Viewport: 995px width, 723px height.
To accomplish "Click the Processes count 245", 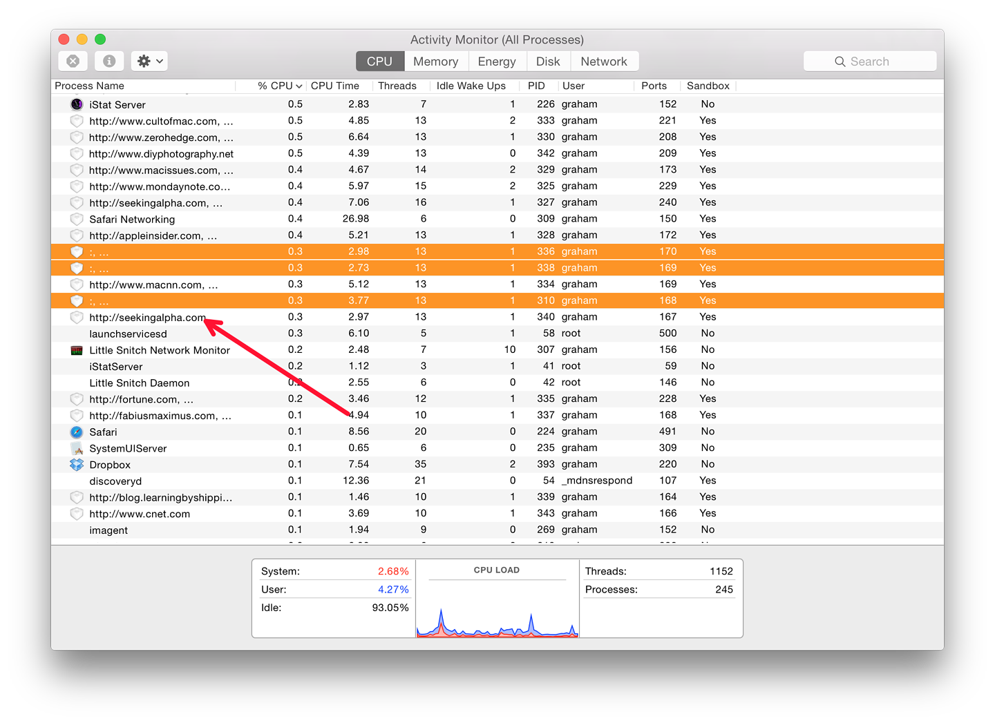I will tap(724, 590).
